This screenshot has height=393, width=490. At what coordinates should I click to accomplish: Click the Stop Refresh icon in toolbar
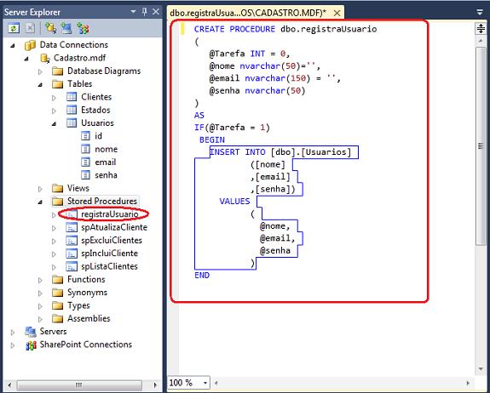point(30,28)
